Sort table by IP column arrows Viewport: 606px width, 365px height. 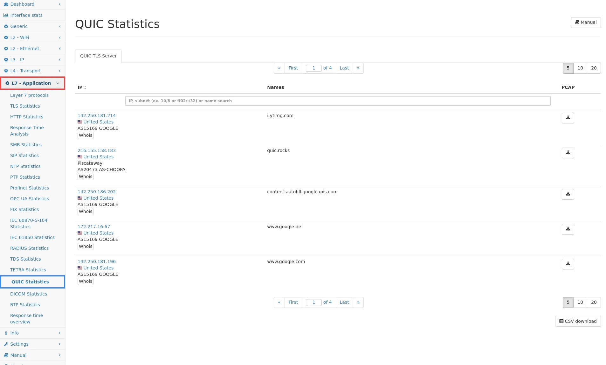tap(85, 88)
